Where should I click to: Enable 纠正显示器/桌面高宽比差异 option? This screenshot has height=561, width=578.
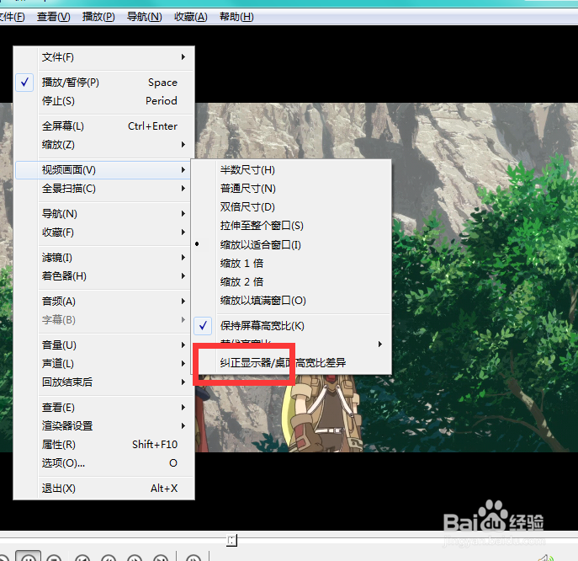coord(291,363)
